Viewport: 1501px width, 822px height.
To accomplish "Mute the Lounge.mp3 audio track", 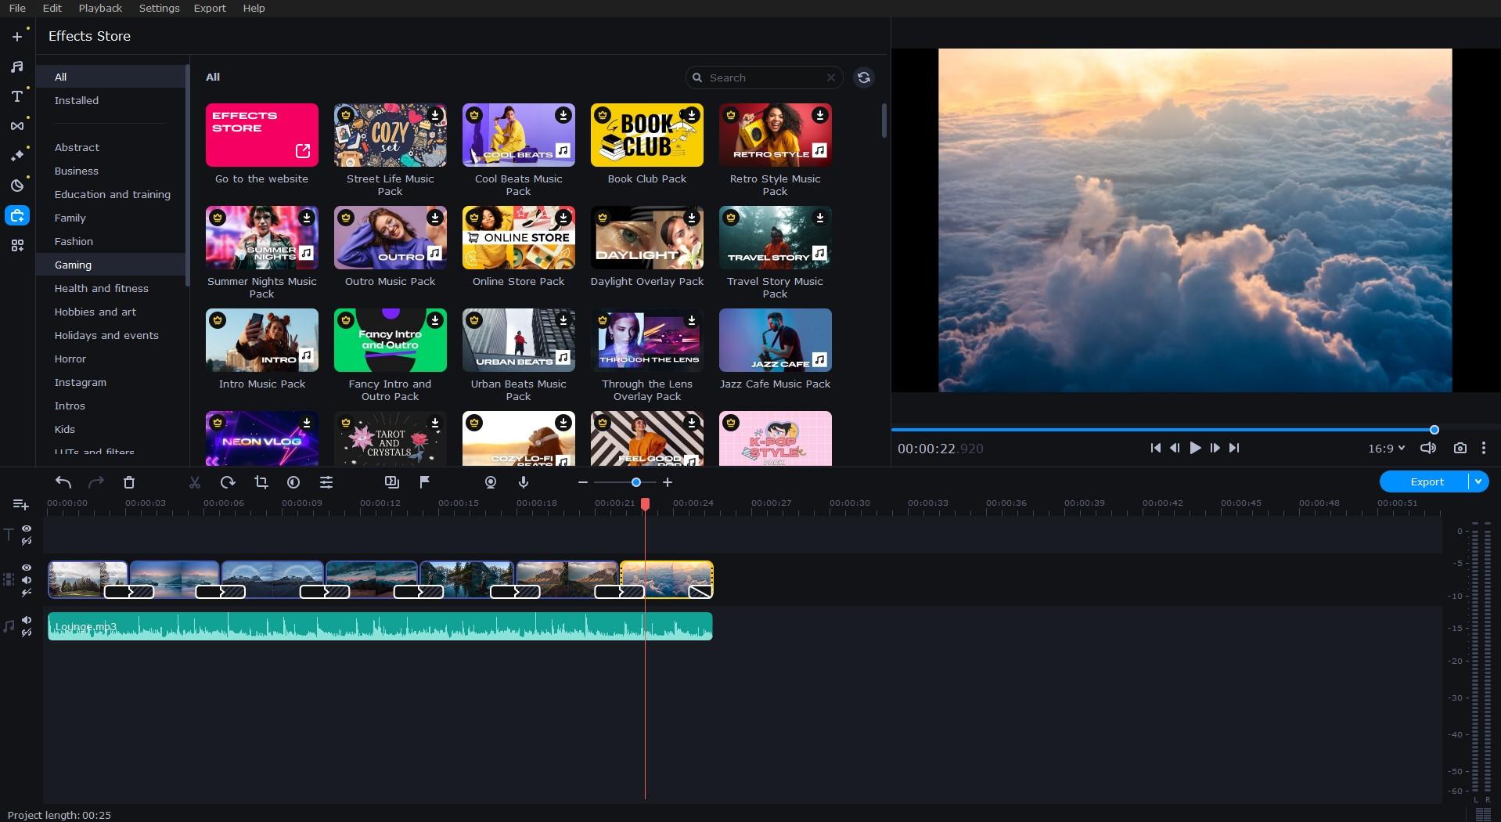I will point(27,620).
